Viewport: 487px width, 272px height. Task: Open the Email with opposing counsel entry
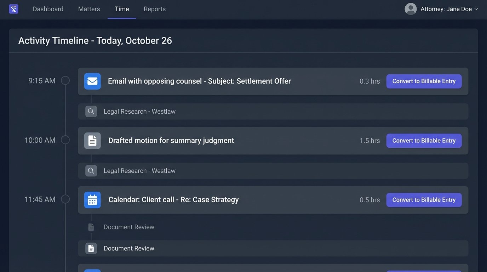pos(199,81)
